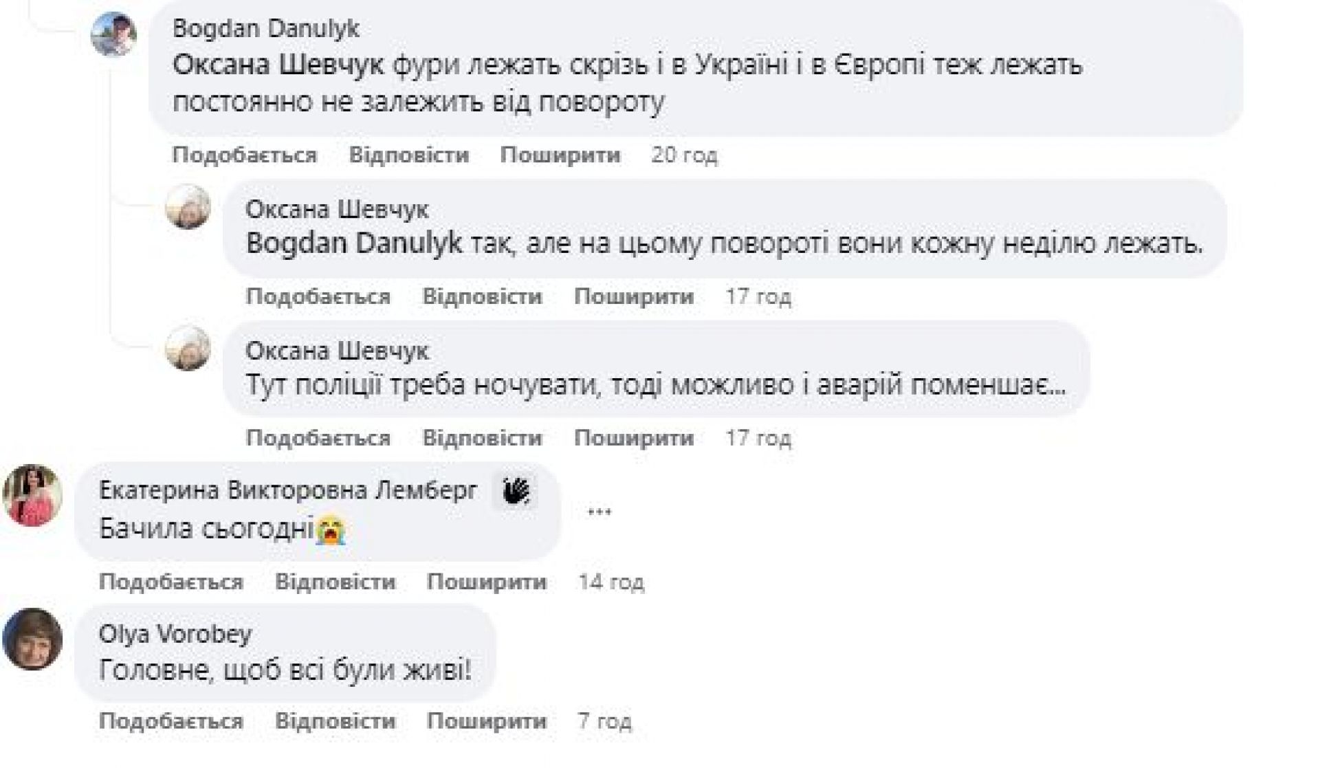Click the 7 год timestamp

click(604, 721)
